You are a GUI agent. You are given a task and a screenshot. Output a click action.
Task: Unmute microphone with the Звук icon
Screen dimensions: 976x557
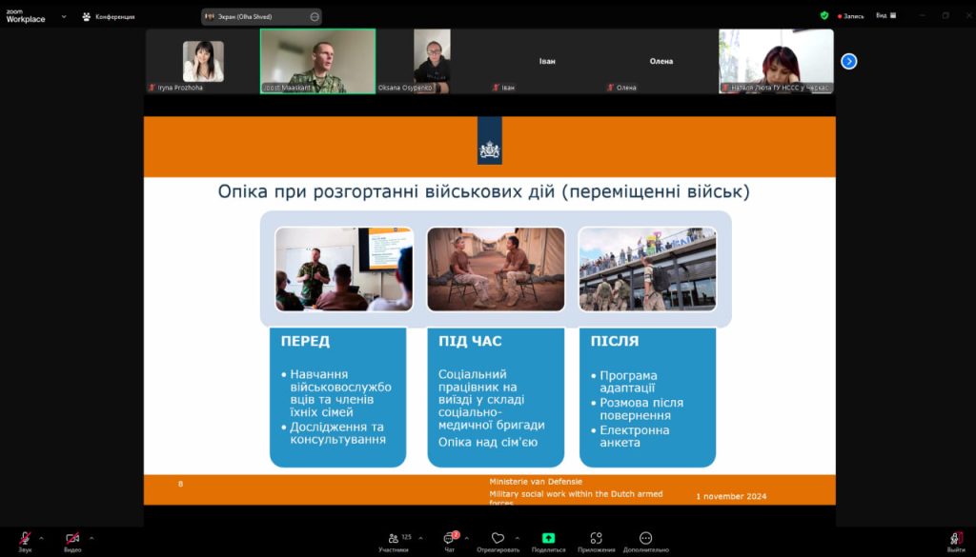click(25, 539)
